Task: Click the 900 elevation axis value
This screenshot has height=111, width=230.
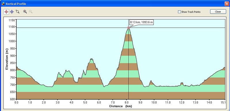Action: [12, 56]
